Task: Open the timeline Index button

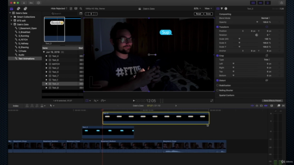Action: tap(16, 106)
